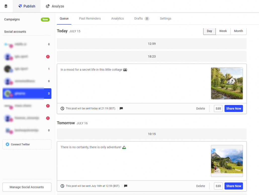Click the comment icon on adventure post
Viewport: 259px width, 195px height.
pyautogui.click(x=126, y=186)
